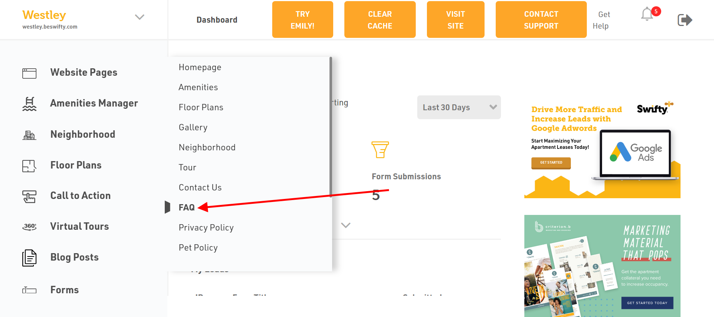
Task: Expand the chevron below Form Submissions
Action: click(x=346, y=225)
